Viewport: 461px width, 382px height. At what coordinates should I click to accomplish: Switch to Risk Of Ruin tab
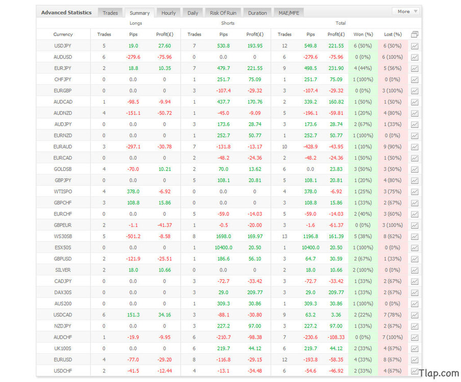coord(223,13)
